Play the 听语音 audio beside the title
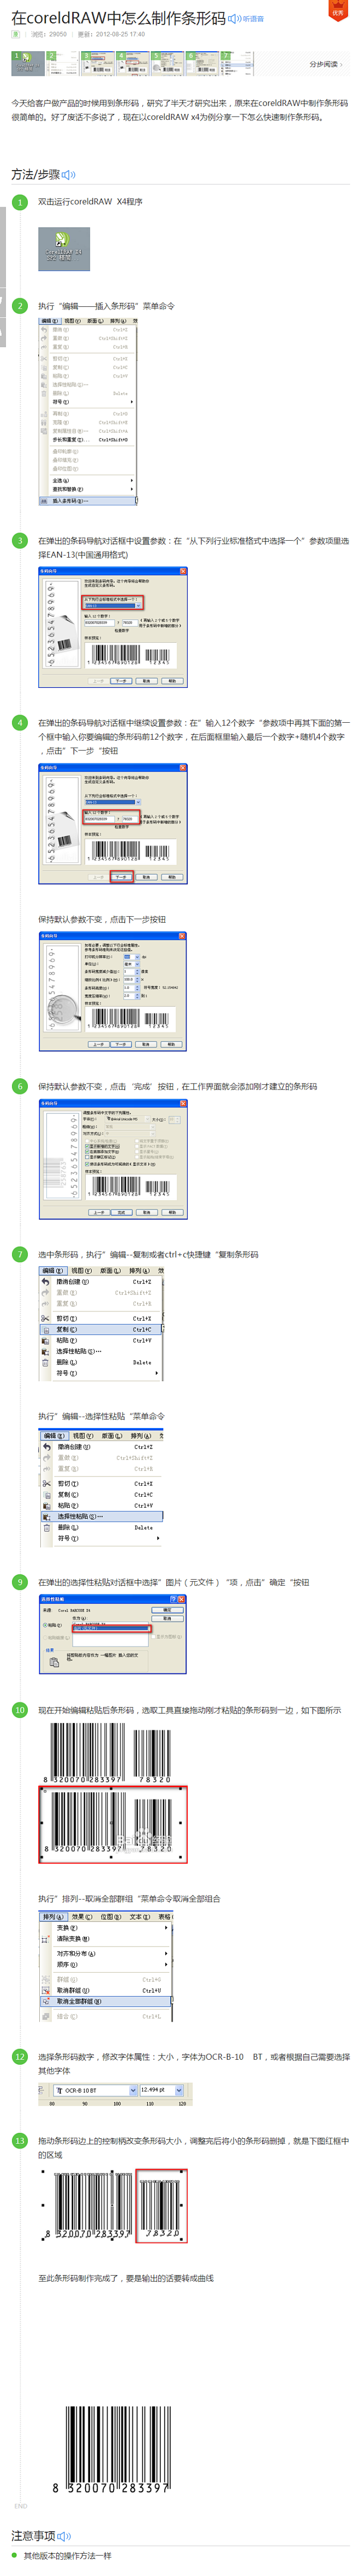This screenshot has height=2576, width=359. [x=246, y=19]
